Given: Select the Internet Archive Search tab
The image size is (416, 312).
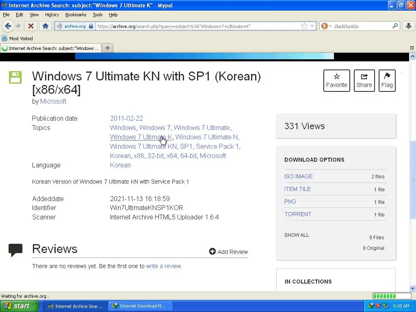Looking at the screenshot, I should pos(51,48).
